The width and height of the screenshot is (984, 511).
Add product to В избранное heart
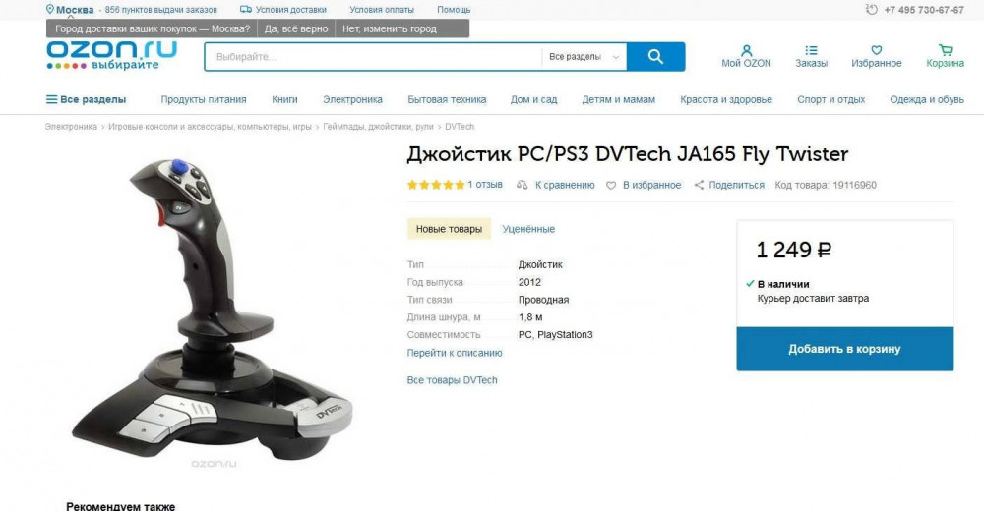click(x=611, y=185)
